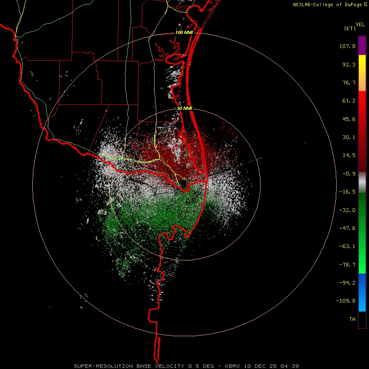This screenshot has width=369, height=369.
Task: Select the 30.1 velocity scale value
Action: [x=349, y=137]
